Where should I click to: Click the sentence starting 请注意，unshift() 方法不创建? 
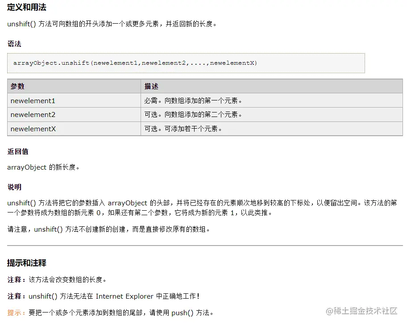pyautogui.click(x=108, y=229)
